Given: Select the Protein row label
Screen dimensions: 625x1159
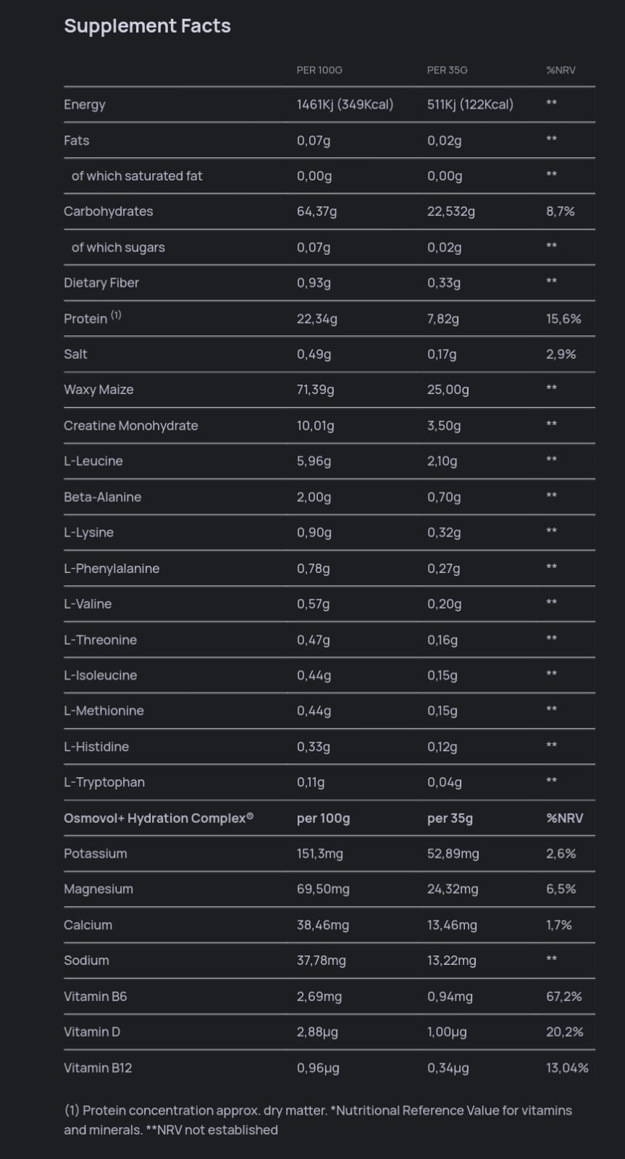Looking at the screenshot, I should click(85, 319).
